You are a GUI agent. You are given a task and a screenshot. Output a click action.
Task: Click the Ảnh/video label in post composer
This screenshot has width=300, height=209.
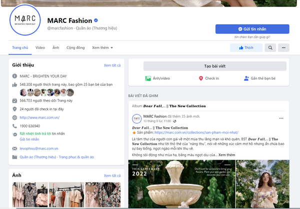161,78
